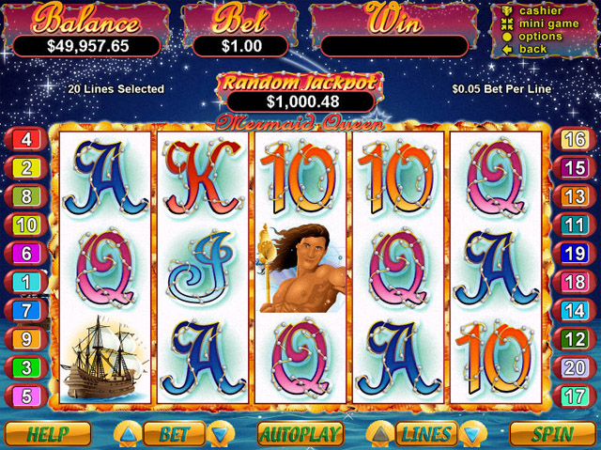Open the HELP screen
The width and height of the screenshot is (601, 450).
pos(48,434)
